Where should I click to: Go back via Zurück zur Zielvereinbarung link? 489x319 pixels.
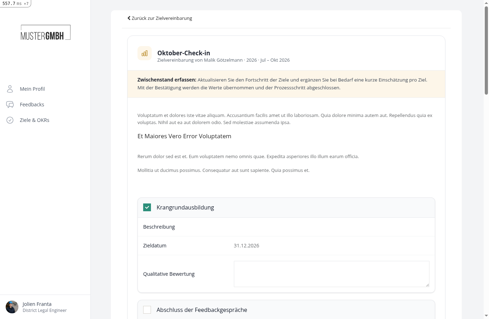pos(160,18)
